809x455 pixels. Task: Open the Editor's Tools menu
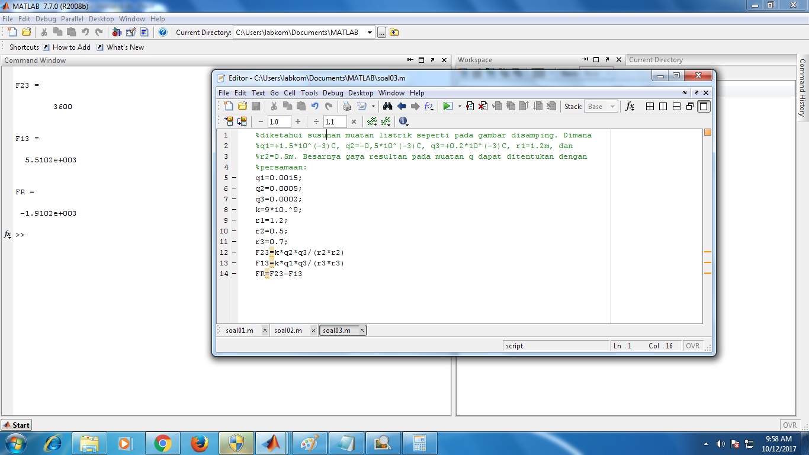[309, 93]
